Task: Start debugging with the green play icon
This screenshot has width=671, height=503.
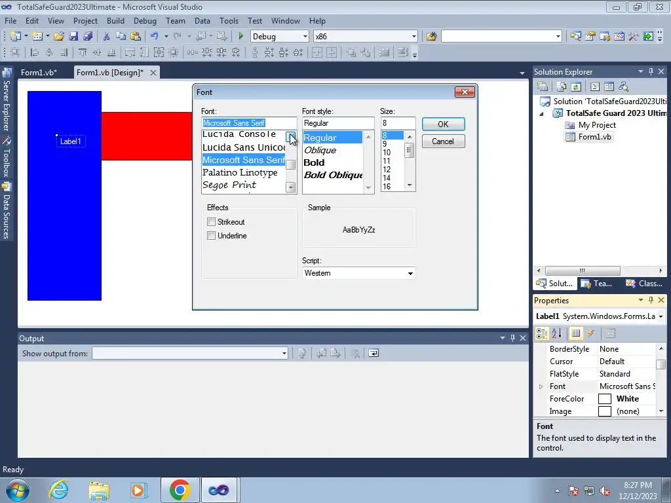Action: pos(240,37)
